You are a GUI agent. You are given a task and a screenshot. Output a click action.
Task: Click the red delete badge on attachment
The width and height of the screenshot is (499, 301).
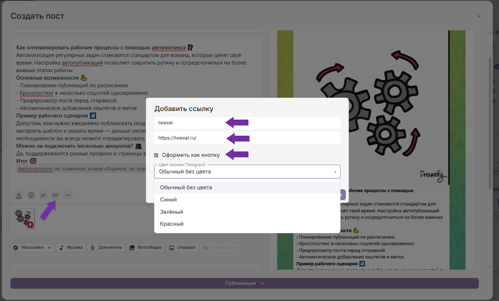[x=31, y=224]
